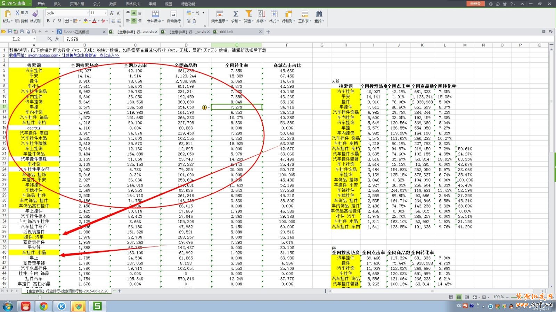The image size is (556, 312).
Task: Click the Print icon in quick access bar
Action: [x=22, y=32]
